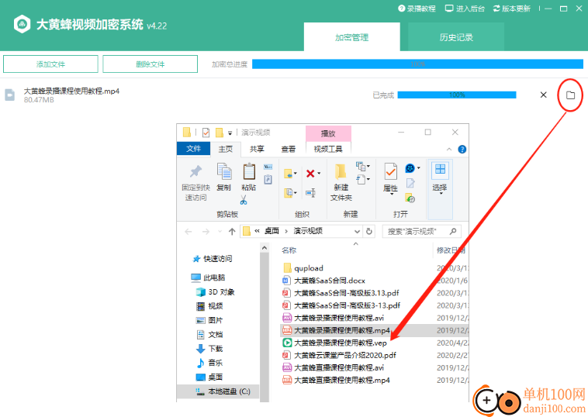Click the 大黄蜂 hexagon logo icon
Viewport: 588px width, 417px height.
click(x=22, y=25)
